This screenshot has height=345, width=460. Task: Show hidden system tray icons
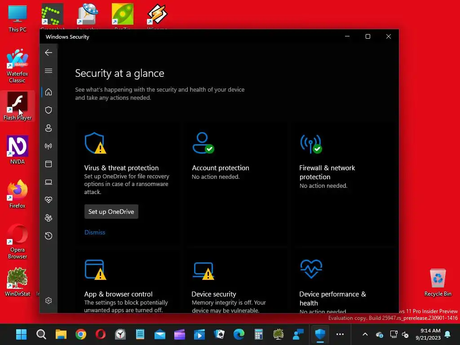coord(365,334)
